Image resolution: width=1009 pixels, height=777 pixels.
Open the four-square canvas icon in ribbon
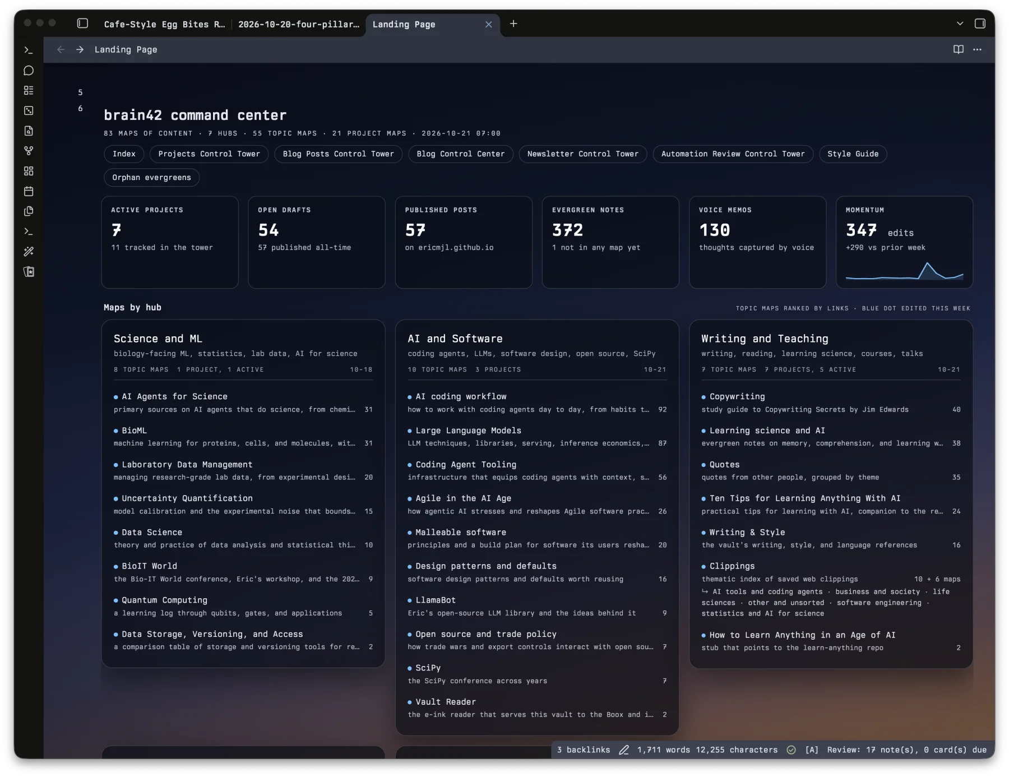coord(29,171)
